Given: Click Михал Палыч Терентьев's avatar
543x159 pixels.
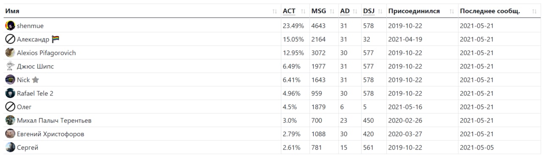Looking at the screenshot, I should point(10,121).
